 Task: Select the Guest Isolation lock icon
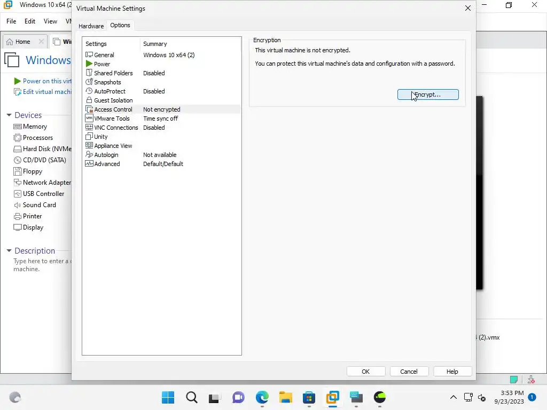click(89, 100)
